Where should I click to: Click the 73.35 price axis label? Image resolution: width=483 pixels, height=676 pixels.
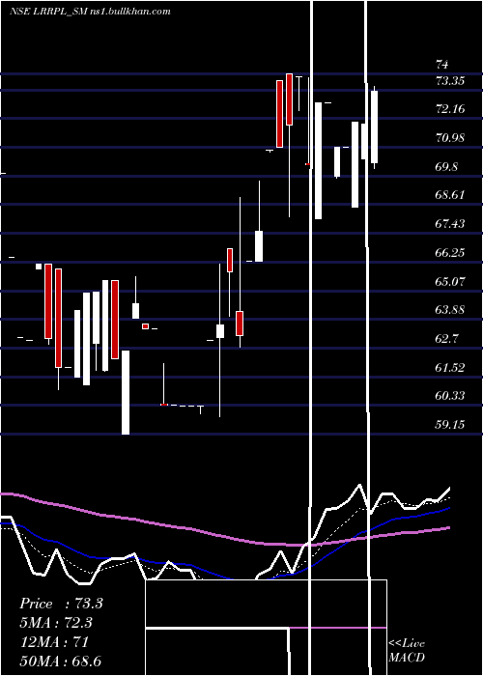coord(450,80)
